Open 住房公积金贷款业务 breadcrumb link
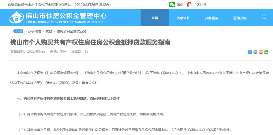 click(x=72, y=31)
